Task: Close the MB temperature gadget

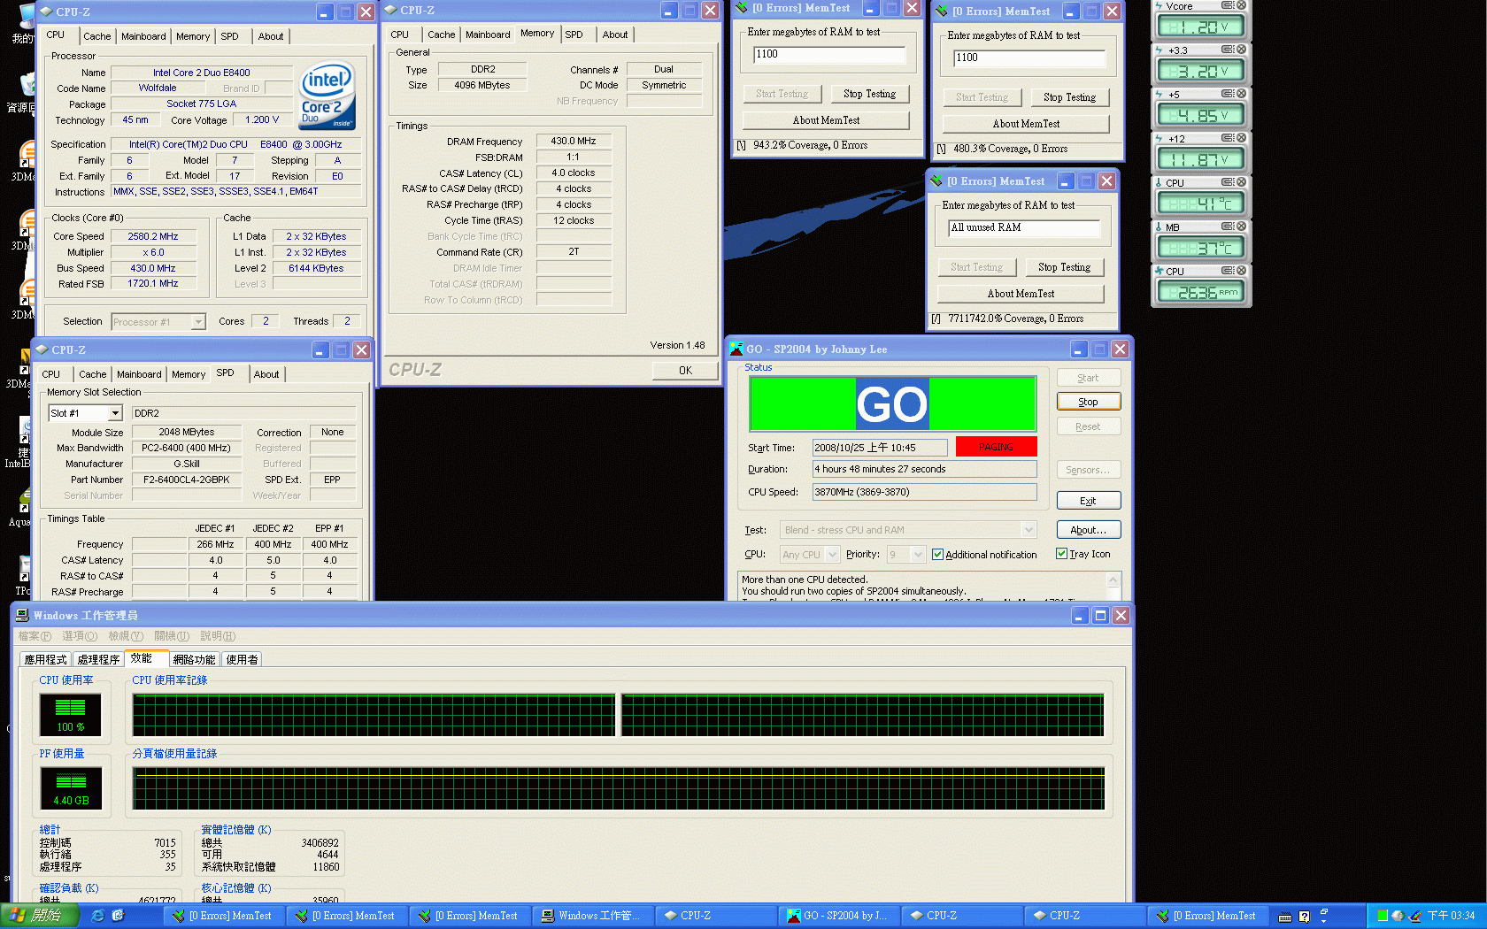Action: coord(1241,226)
